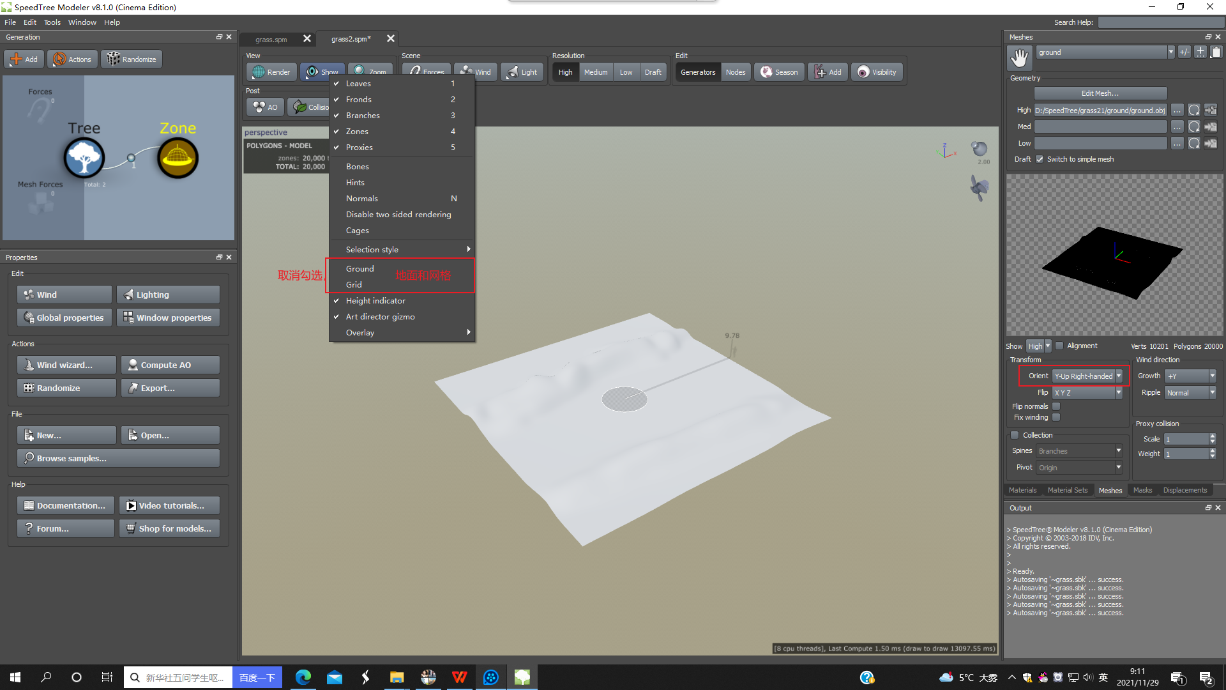Select the yellow Zone generator node
This screenshot has width=1226, height=690.
tap(178, 158)
